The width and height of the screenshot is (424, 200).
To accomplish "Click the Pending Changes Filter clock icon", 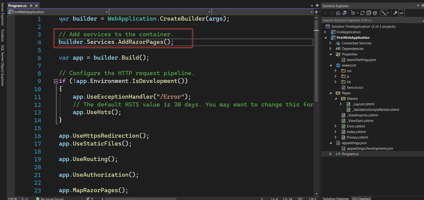I will (x=353, y=13).
